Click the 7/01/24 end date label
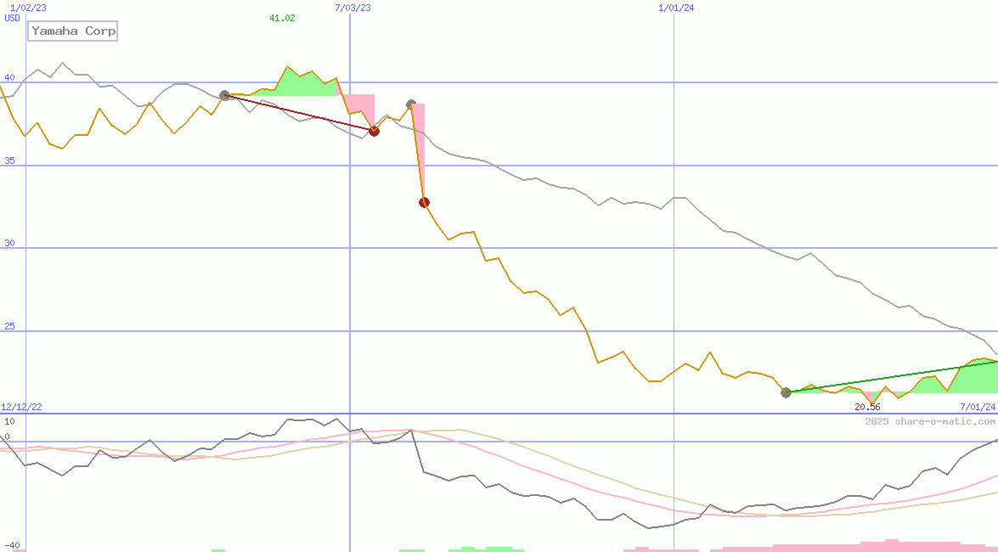 978,407
